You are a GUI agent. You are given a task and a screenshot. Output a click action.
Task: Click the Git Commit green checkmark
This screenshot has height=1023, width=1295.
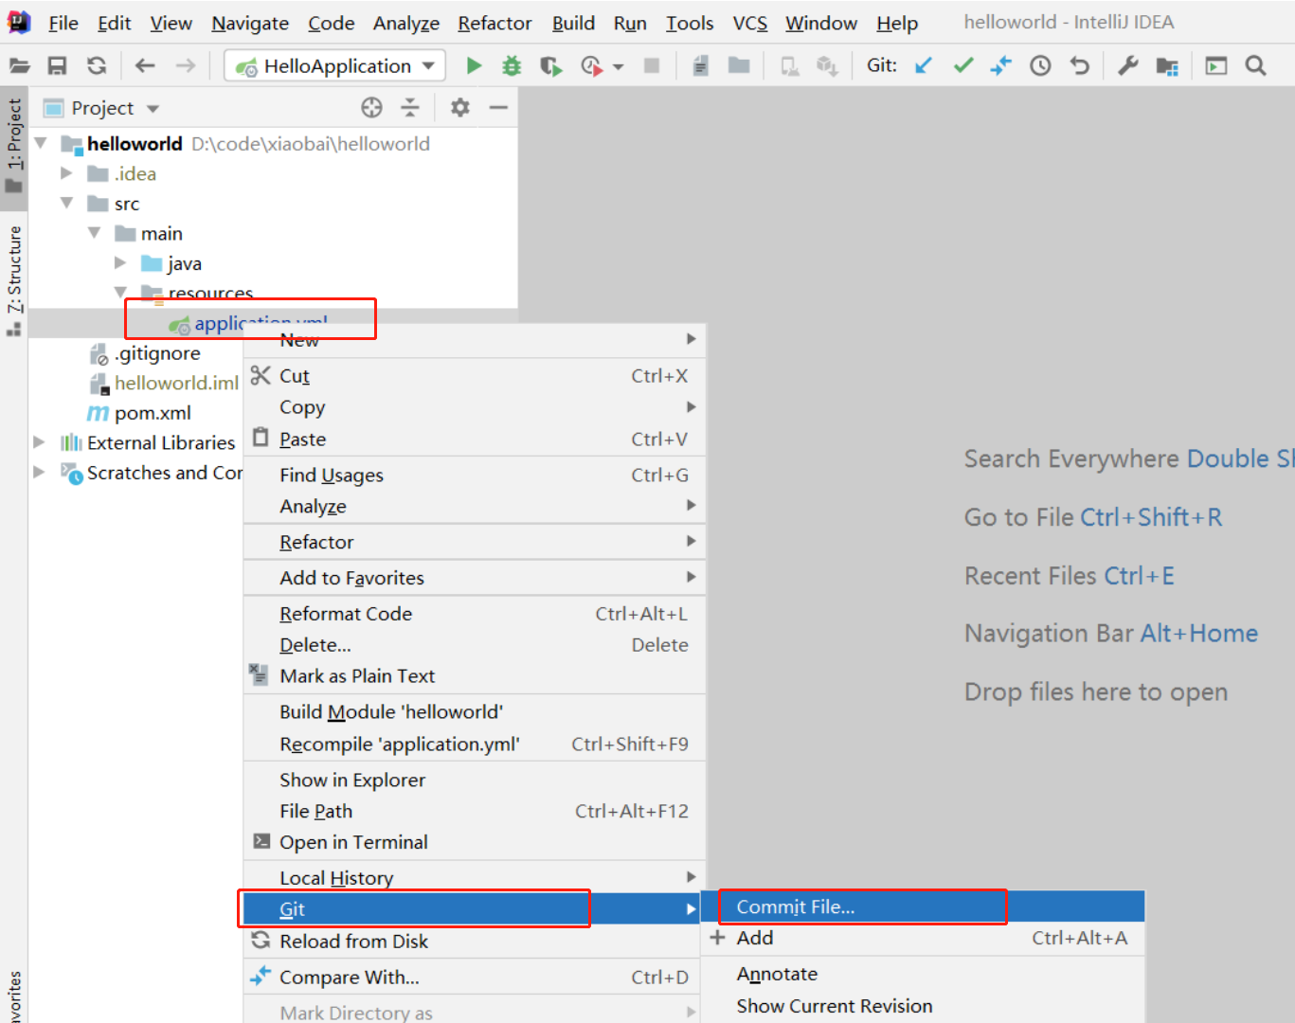[963, 65]
